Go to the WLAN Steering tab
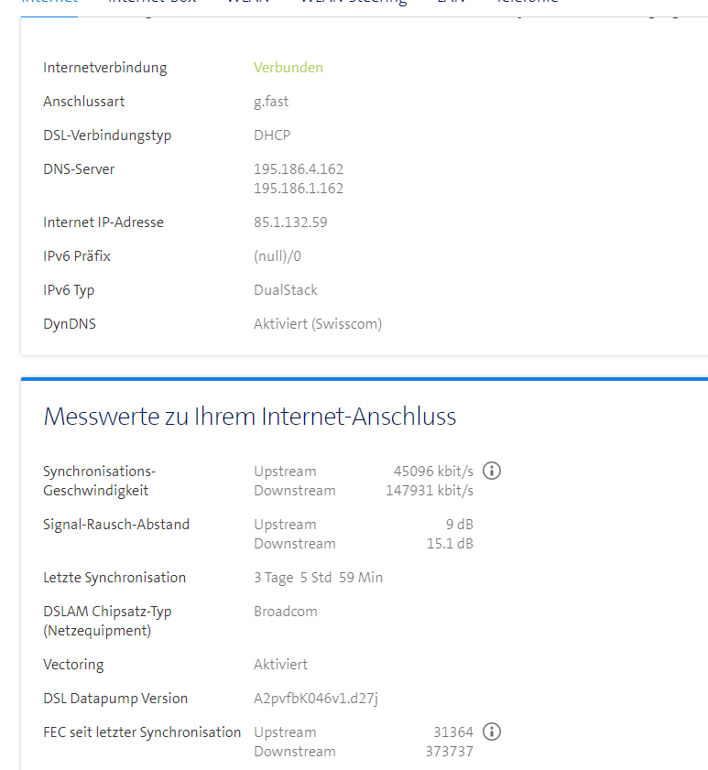This screenshot has height=770, width=708. click(354, 3)
